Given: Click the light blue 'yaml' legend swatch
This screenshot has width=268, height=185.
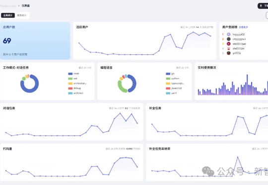Looking at the screenshot, I should coord(168,93).
